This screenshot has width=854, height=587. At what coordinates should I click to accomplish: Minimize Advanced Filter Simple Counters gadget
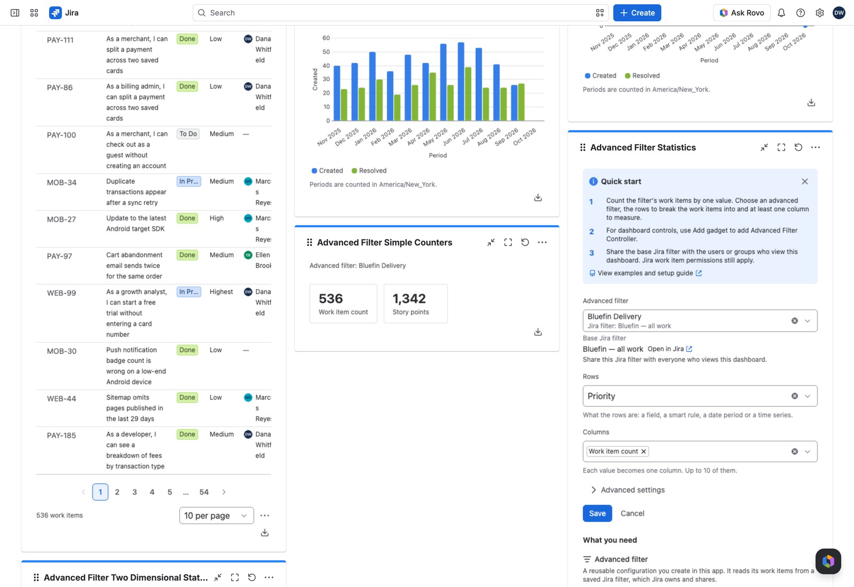point(491,242)
